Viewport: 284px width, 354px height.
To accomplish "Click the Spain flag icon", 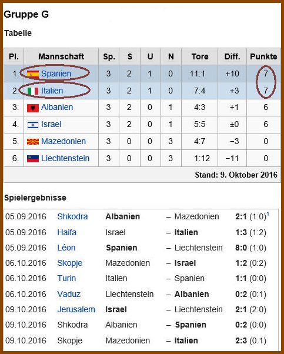I will click(x=33, y=74).
